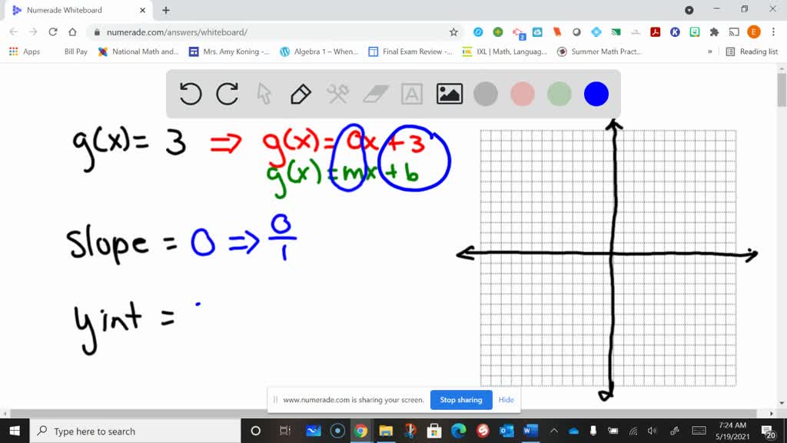Viewport: 787px width, 443px height.
Task: Open Microsoft Edge from the taskbar
Action: [x=458, y=431]
